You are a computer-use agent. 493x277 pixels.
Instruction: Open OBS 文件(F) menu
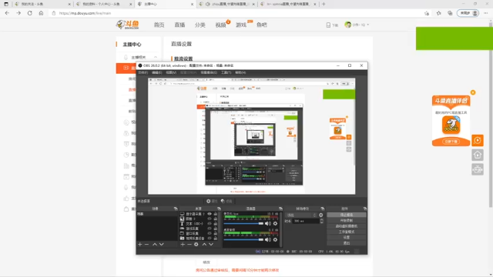[143, 72]
